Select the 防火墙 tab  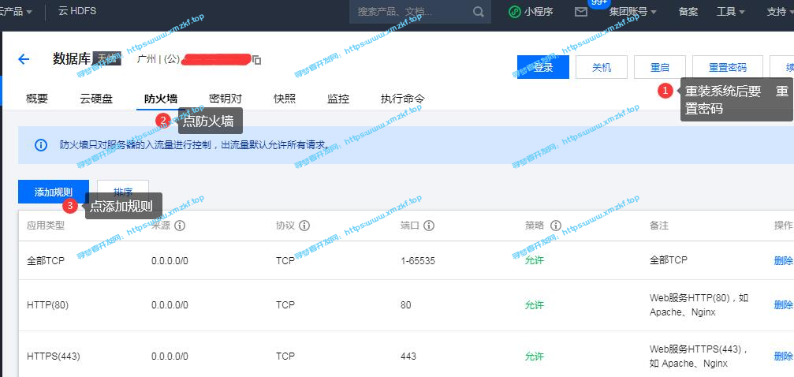(x=161, y=99)
